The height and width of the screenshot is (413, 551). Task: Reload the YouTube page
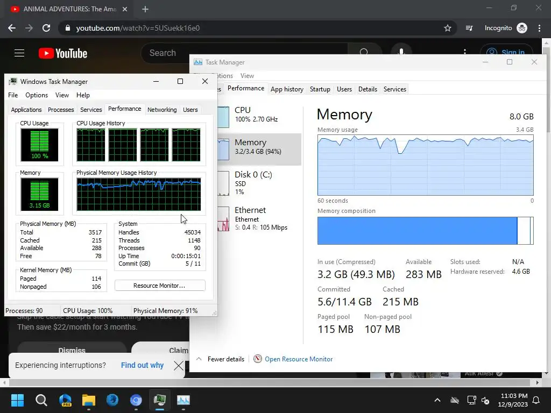click(46, 28)
